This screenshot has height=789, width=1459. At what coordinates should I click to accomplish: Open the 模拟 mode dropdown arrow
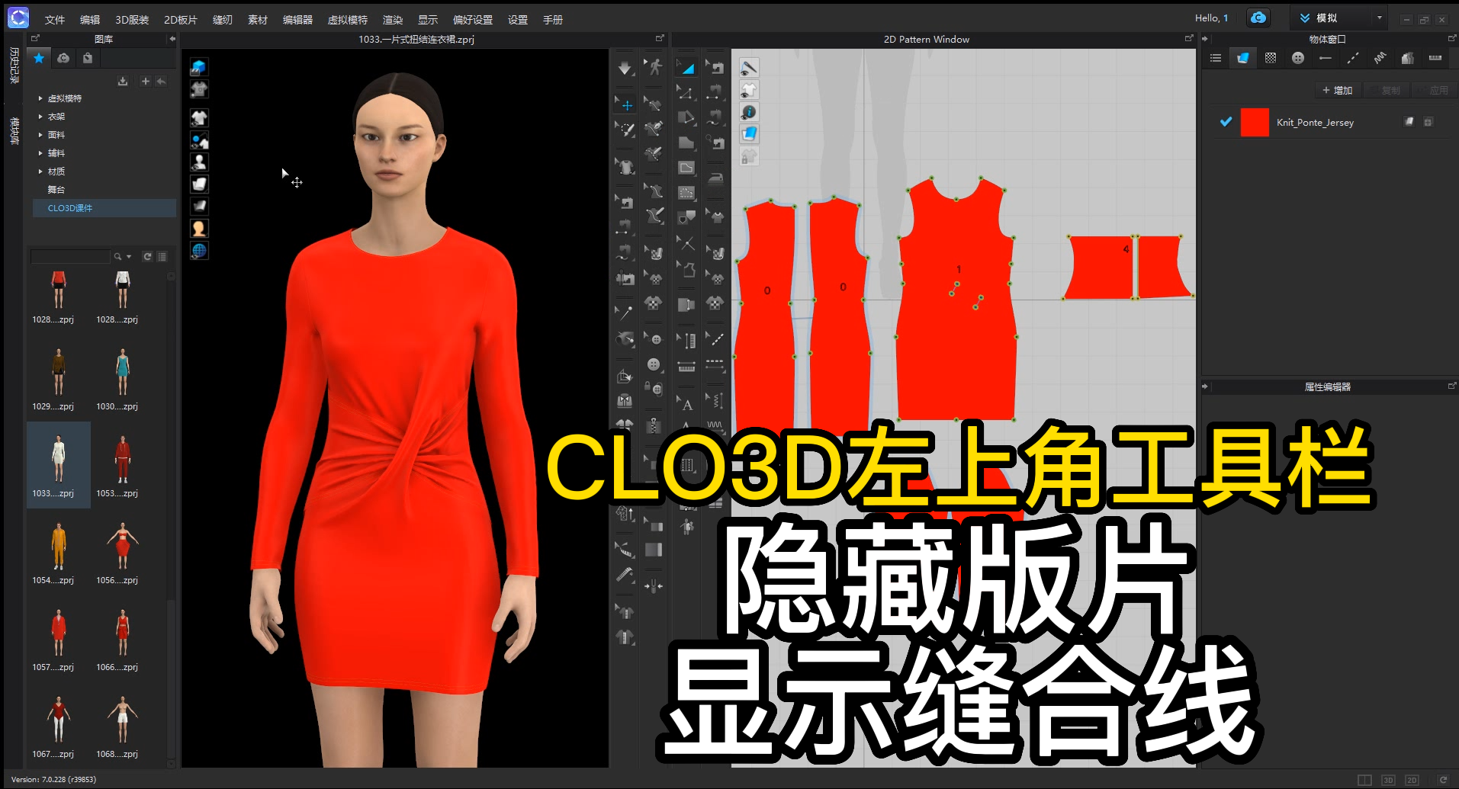click(1379, 18)
